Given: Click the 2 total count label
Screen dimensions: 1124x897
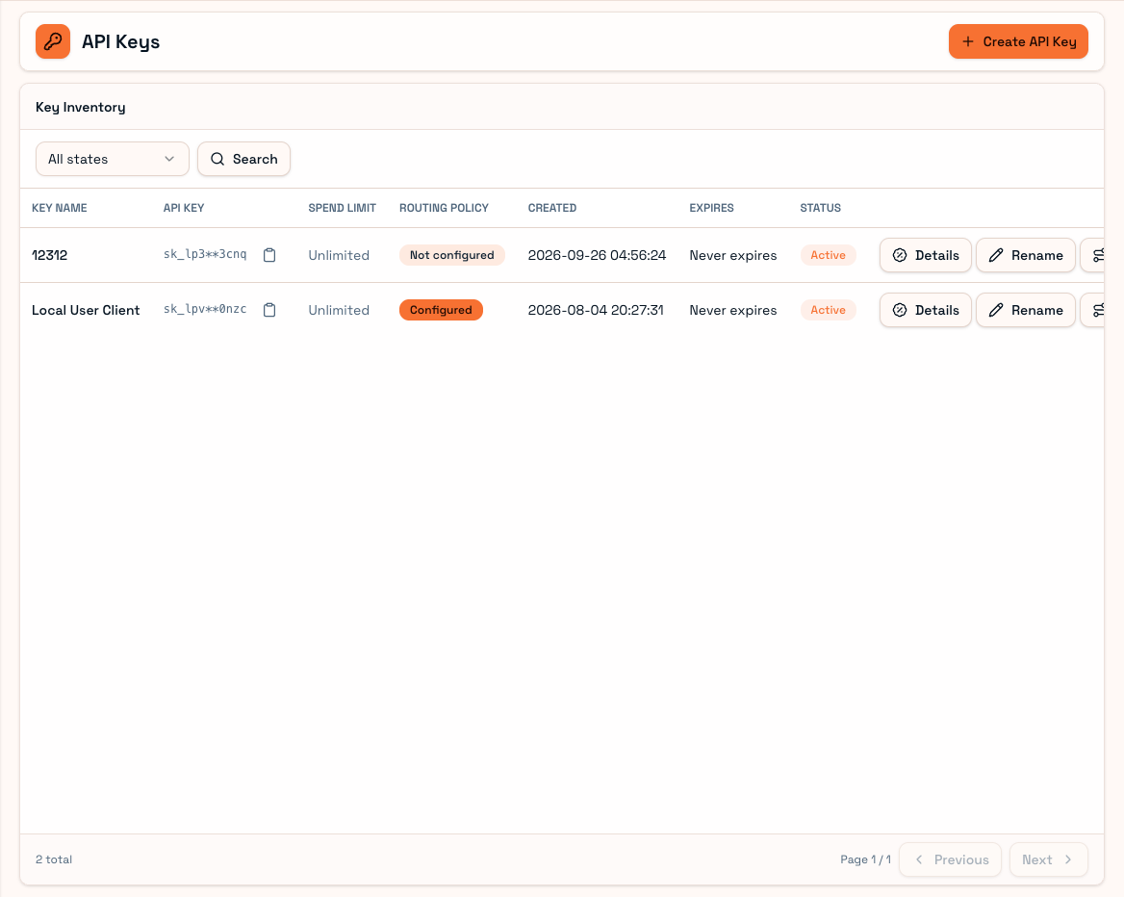Looking at the screenshot, I should tap(54, 859).
